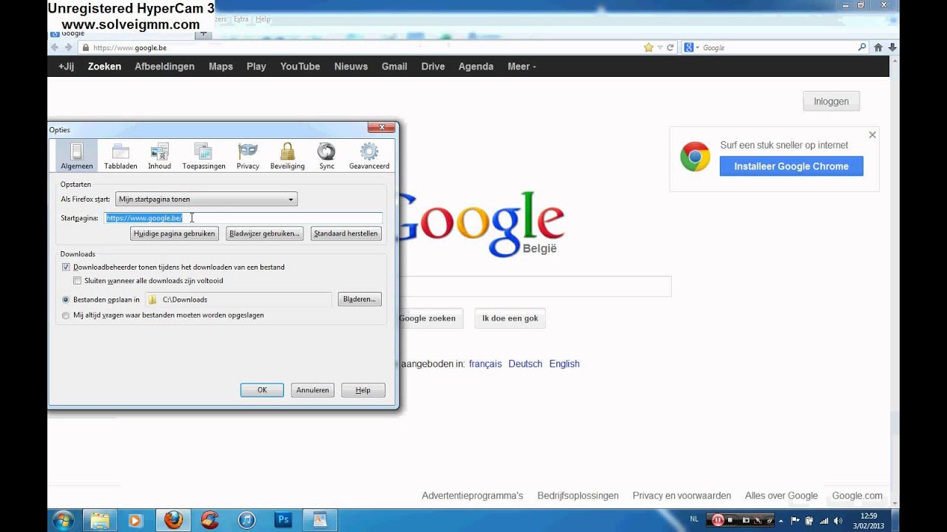Reload the current page
Screen dimensions: 947x532
[670, 47]
